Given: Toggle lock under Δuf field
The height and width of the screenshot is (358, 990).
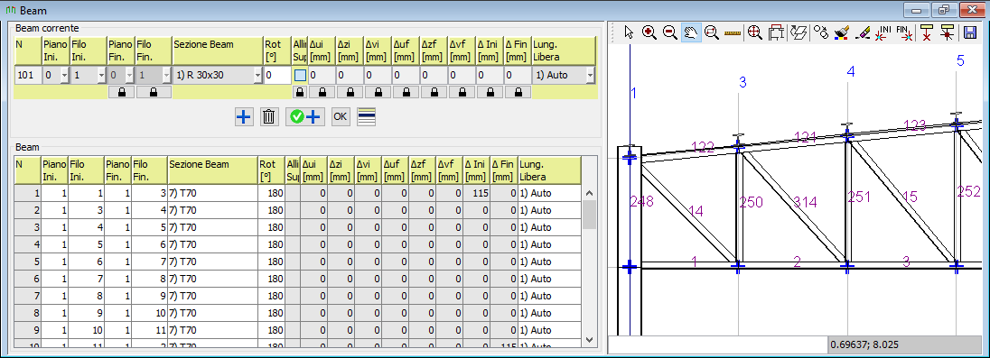Looking at the screenshot, I should coord(406,92).
